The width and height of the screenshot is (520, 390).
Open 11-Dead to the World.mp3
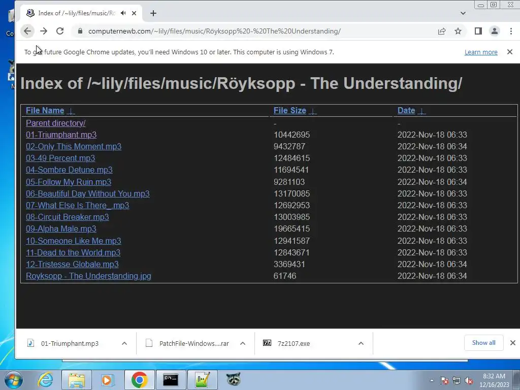tap(73, 252)
